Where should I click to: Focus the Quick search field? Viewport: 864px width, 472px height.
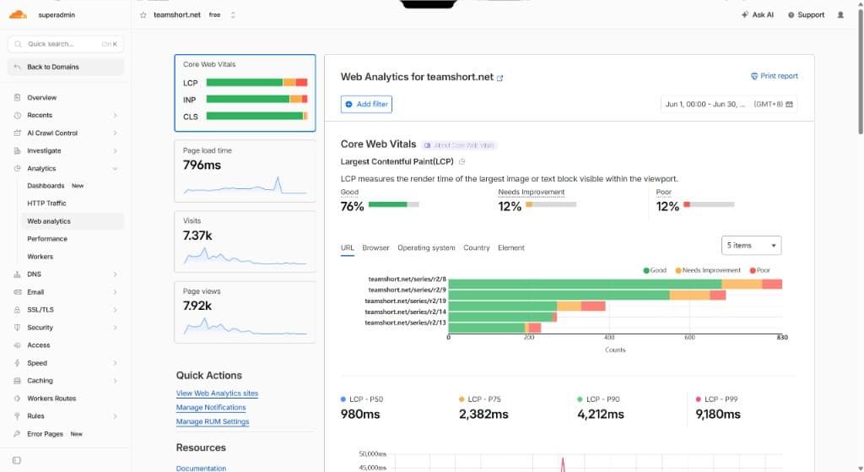pyautogui.click(x=66, y=44)
